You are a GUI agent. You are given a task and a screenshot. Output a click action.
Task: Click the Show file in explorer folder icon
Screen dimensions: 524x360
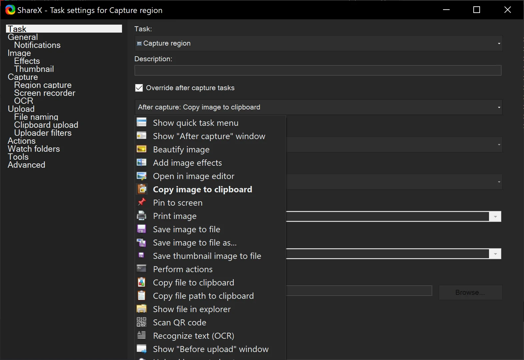pyautogui.click(x=142, y=309)
